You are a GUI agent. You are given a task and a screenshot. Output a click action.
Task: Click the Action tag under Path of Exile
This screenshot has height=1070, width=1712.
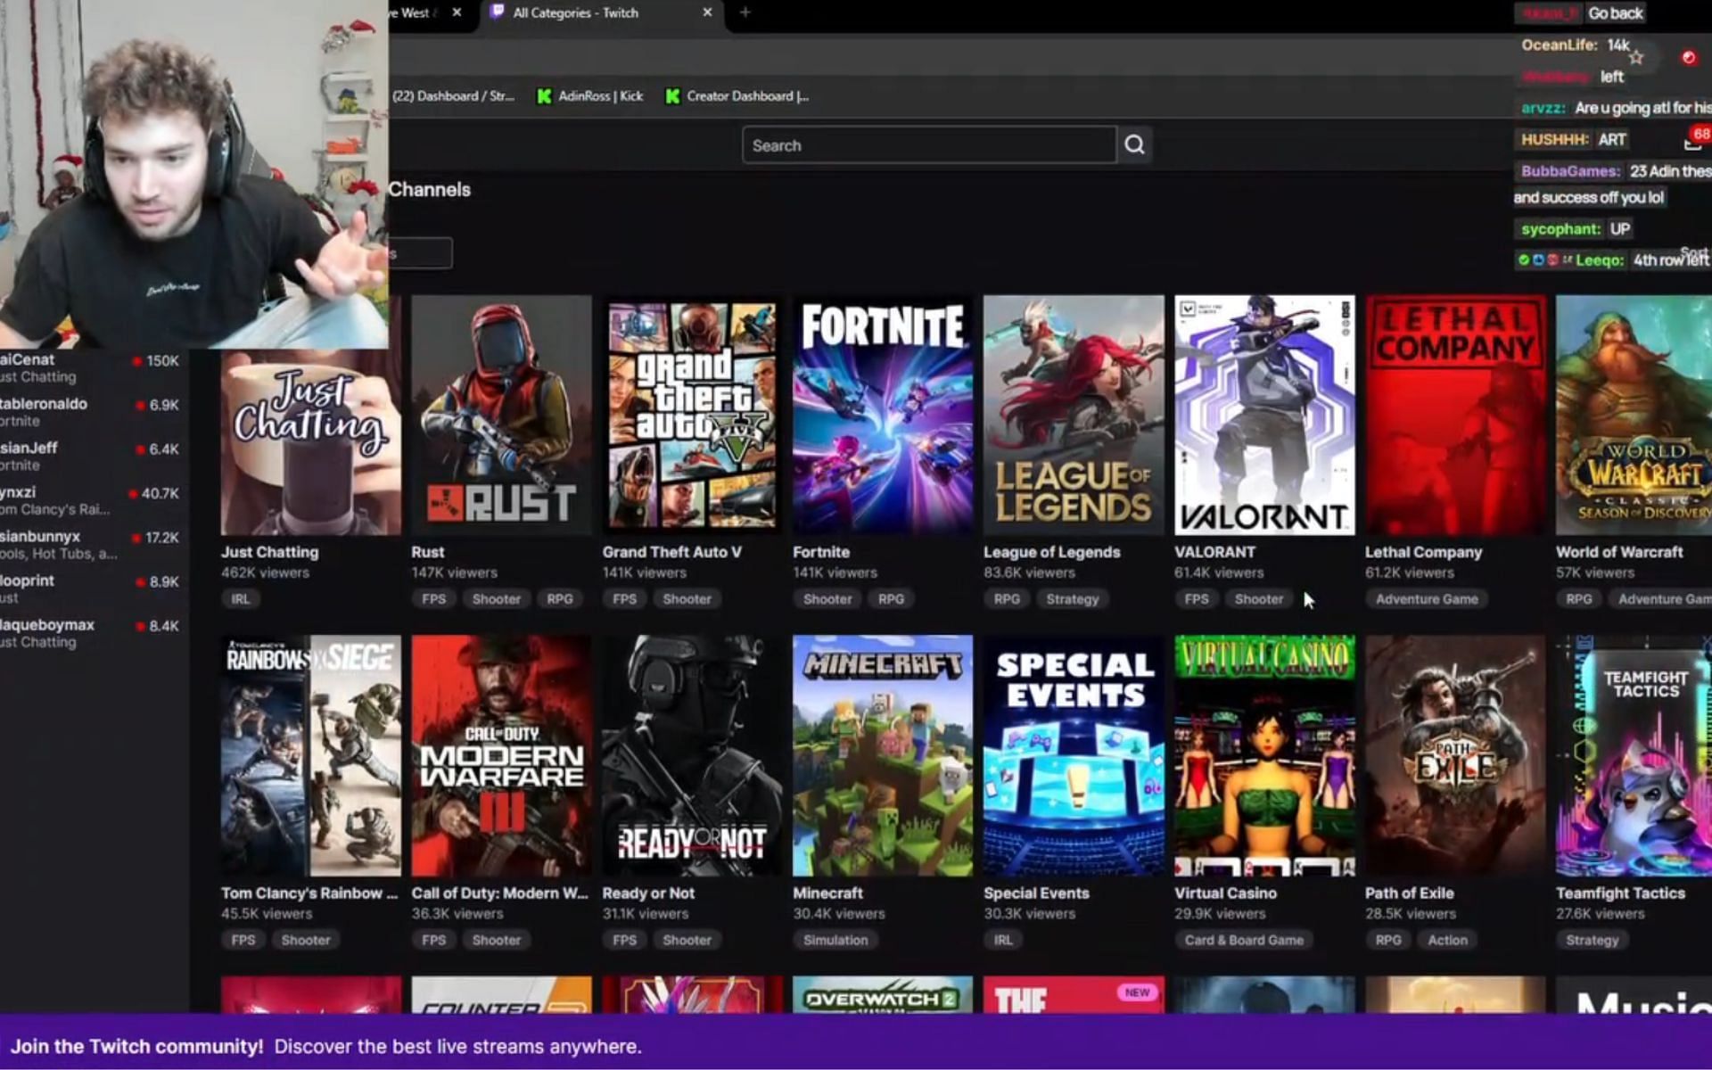point(1447,940)
